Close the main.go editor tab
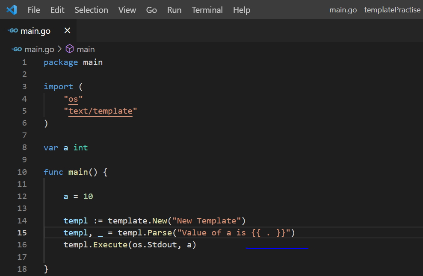423x276 pixels. click(x=67, y=30)
